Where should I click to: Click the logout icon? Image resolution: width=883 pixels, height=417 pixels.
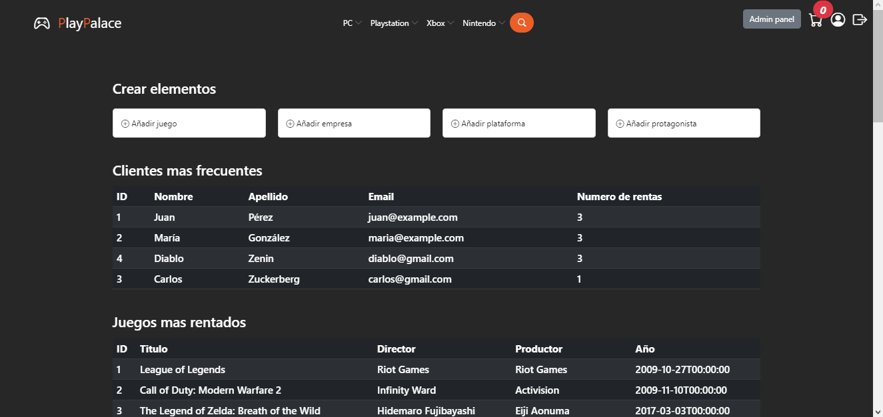860,20
